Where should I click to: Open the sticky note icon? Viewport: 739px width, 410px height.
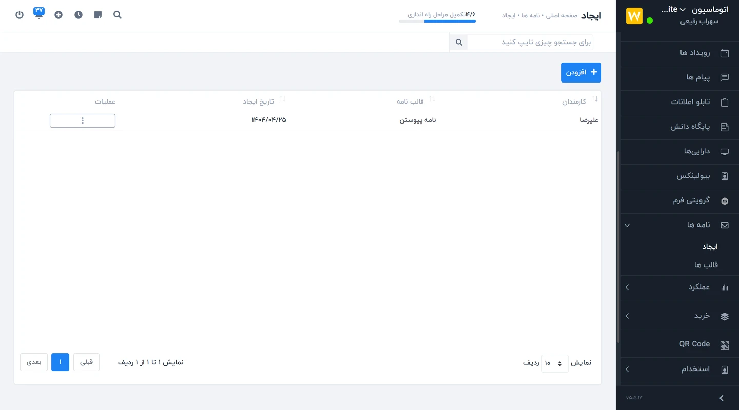coord(98,15)
